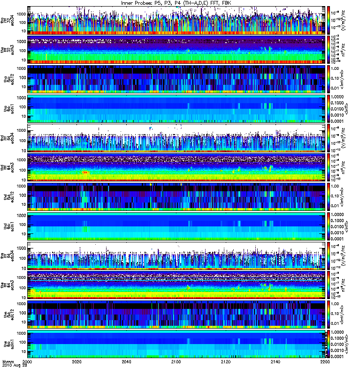Click the '<|mV/m|>' unit label of thd edc12 colorbar
Image resolution: width=352 pixels, height=375 pixels.
tap(342, 197)
